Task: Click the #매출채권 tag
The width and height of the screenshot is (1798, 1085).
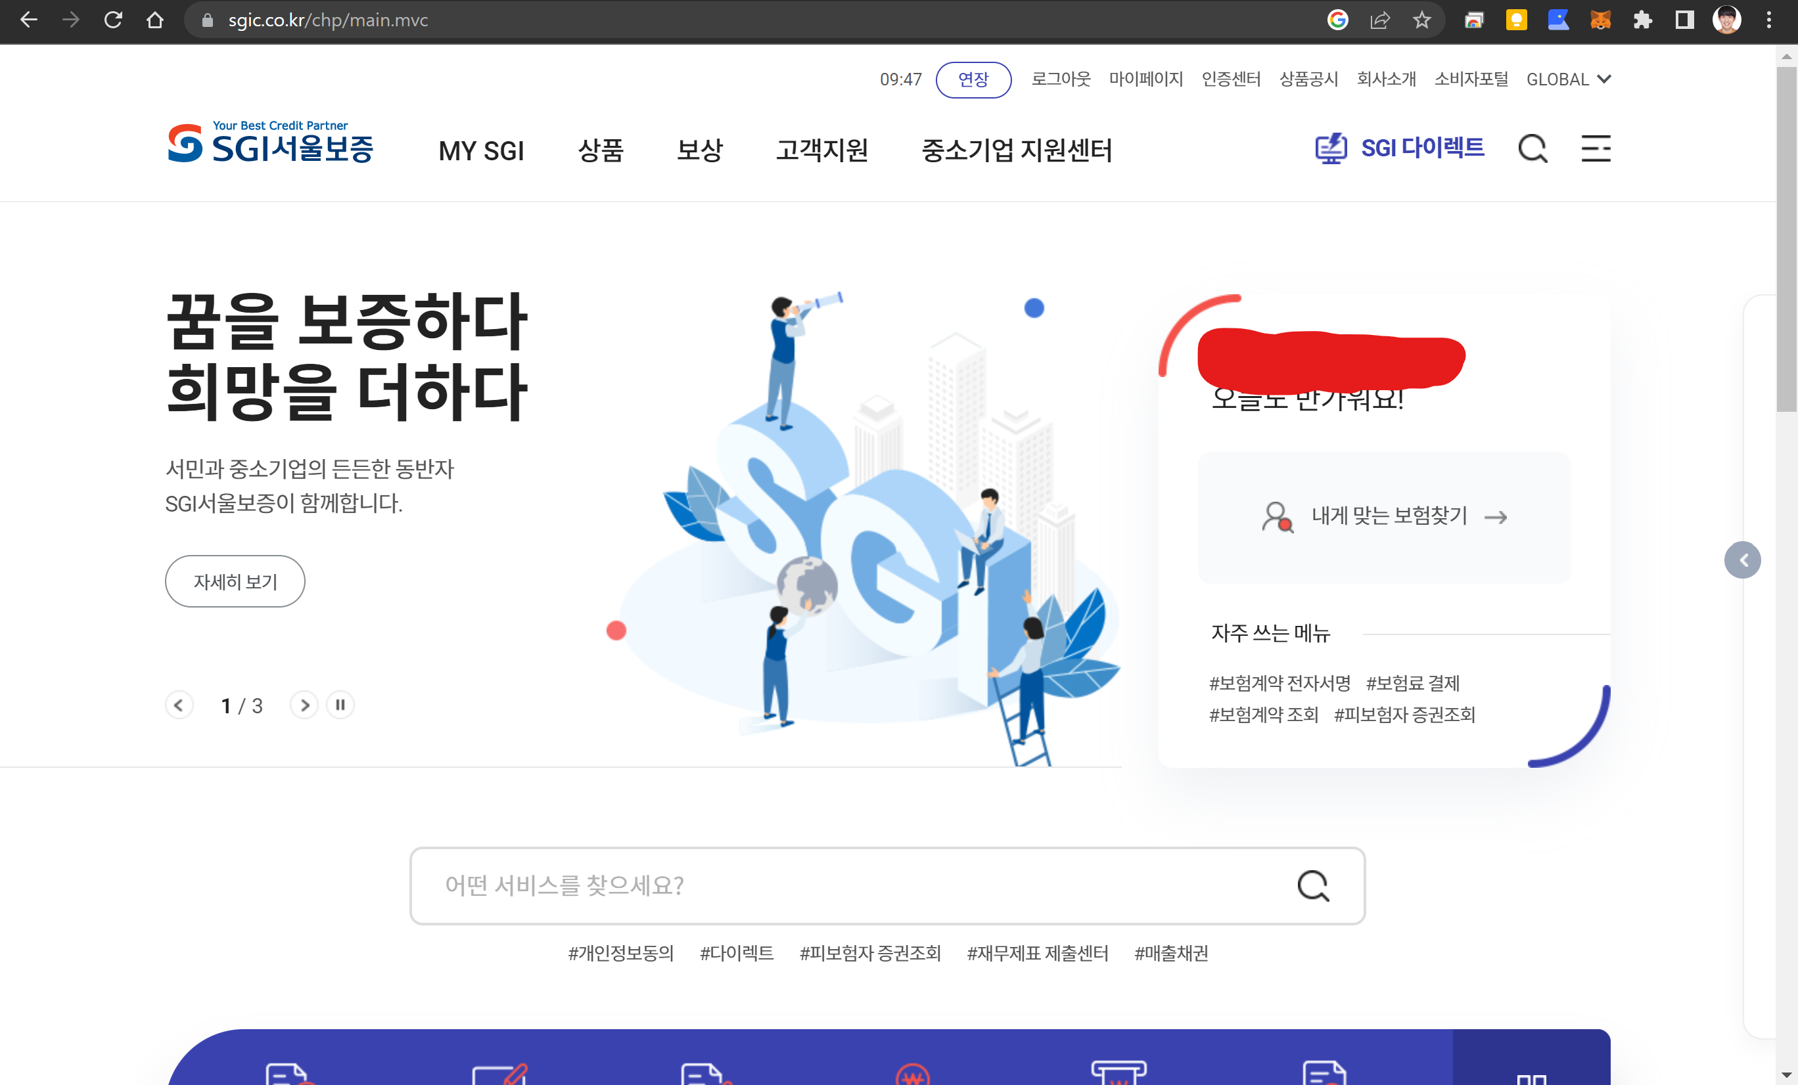Action: pyautogui.click(x=1171, y=953)
